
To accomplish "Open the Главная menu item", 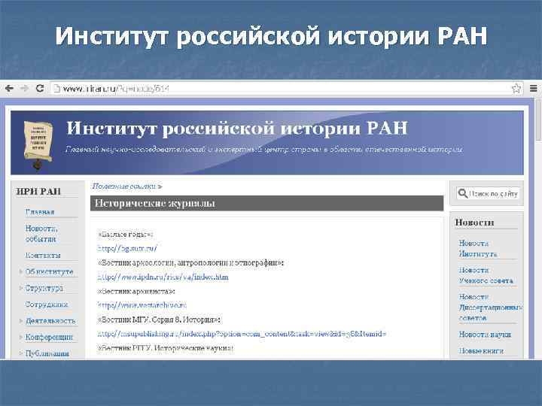I will 40,212.
